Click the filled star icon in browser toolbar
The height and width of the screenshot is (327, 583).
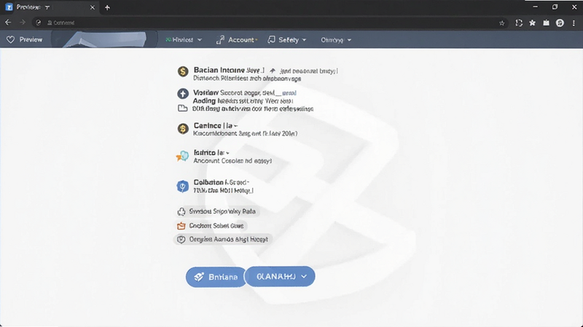click(533, 23)
